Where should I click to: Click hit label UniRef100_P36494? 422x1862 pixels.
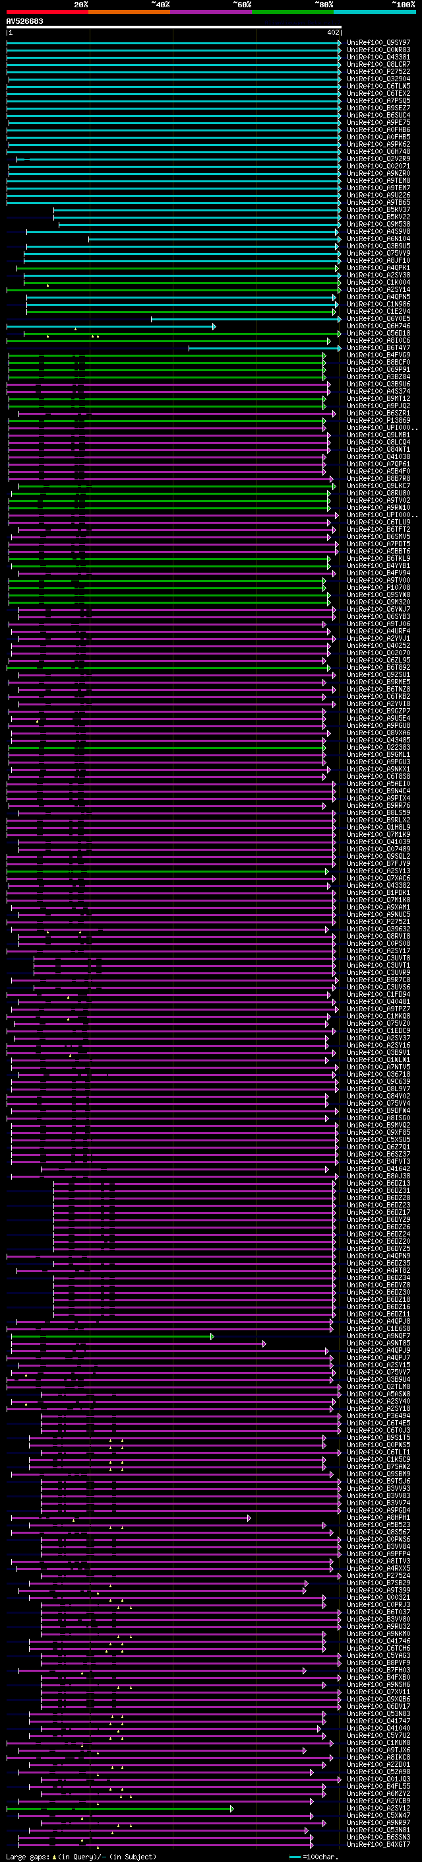(x=378, y=1415)
